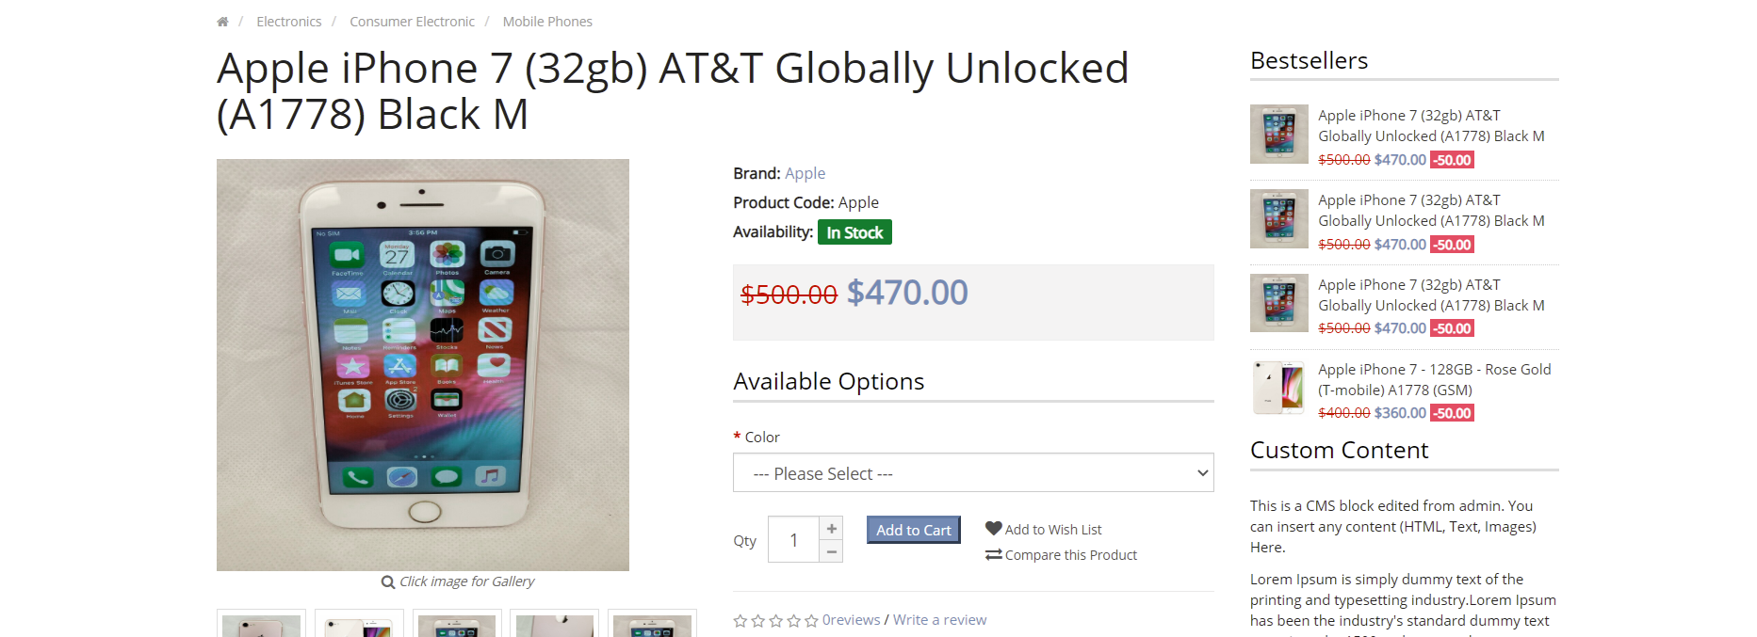1757x637 pixels.
Task: Open the Rose Gold iPhone 7 bestseller
Action: [1433, 379]
